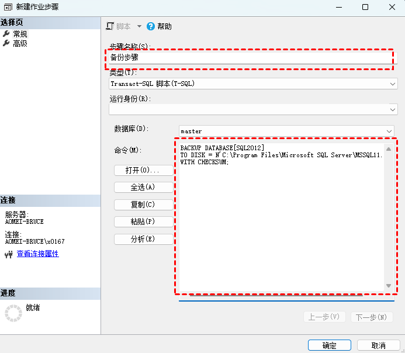The image size is (405, 353).
Task: Click the connection text AOMEI-BRUCE\x0167
Action: point(35,241)
